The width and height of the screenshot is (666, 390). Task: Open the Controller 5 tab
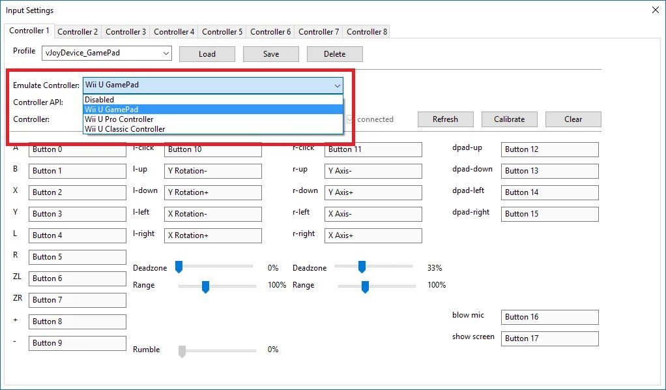(222, 32)
